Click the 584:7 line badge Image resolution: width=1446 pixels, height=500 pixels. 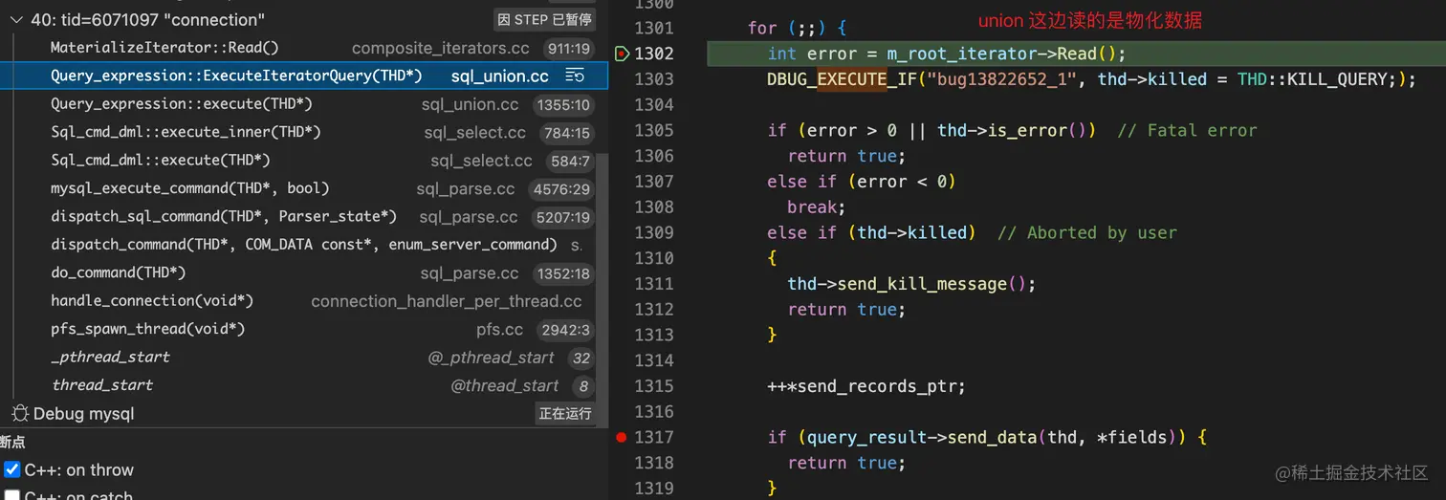[x=571, y=161]
